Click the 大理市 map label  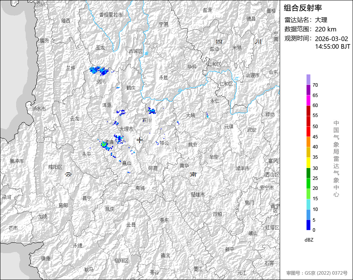pos(126,129)
